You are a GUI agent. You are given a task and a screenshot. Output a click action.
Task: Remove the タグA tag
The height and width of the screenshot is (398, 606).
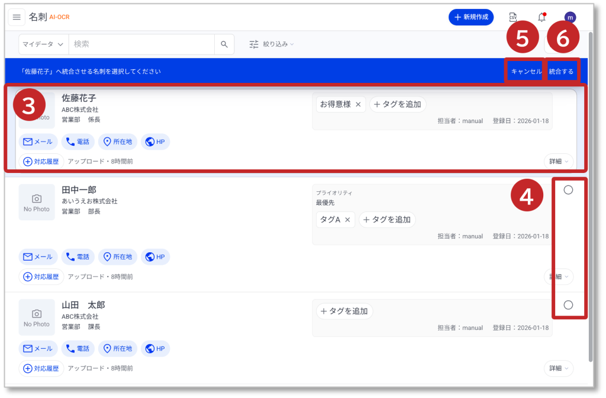pos(347,220)
